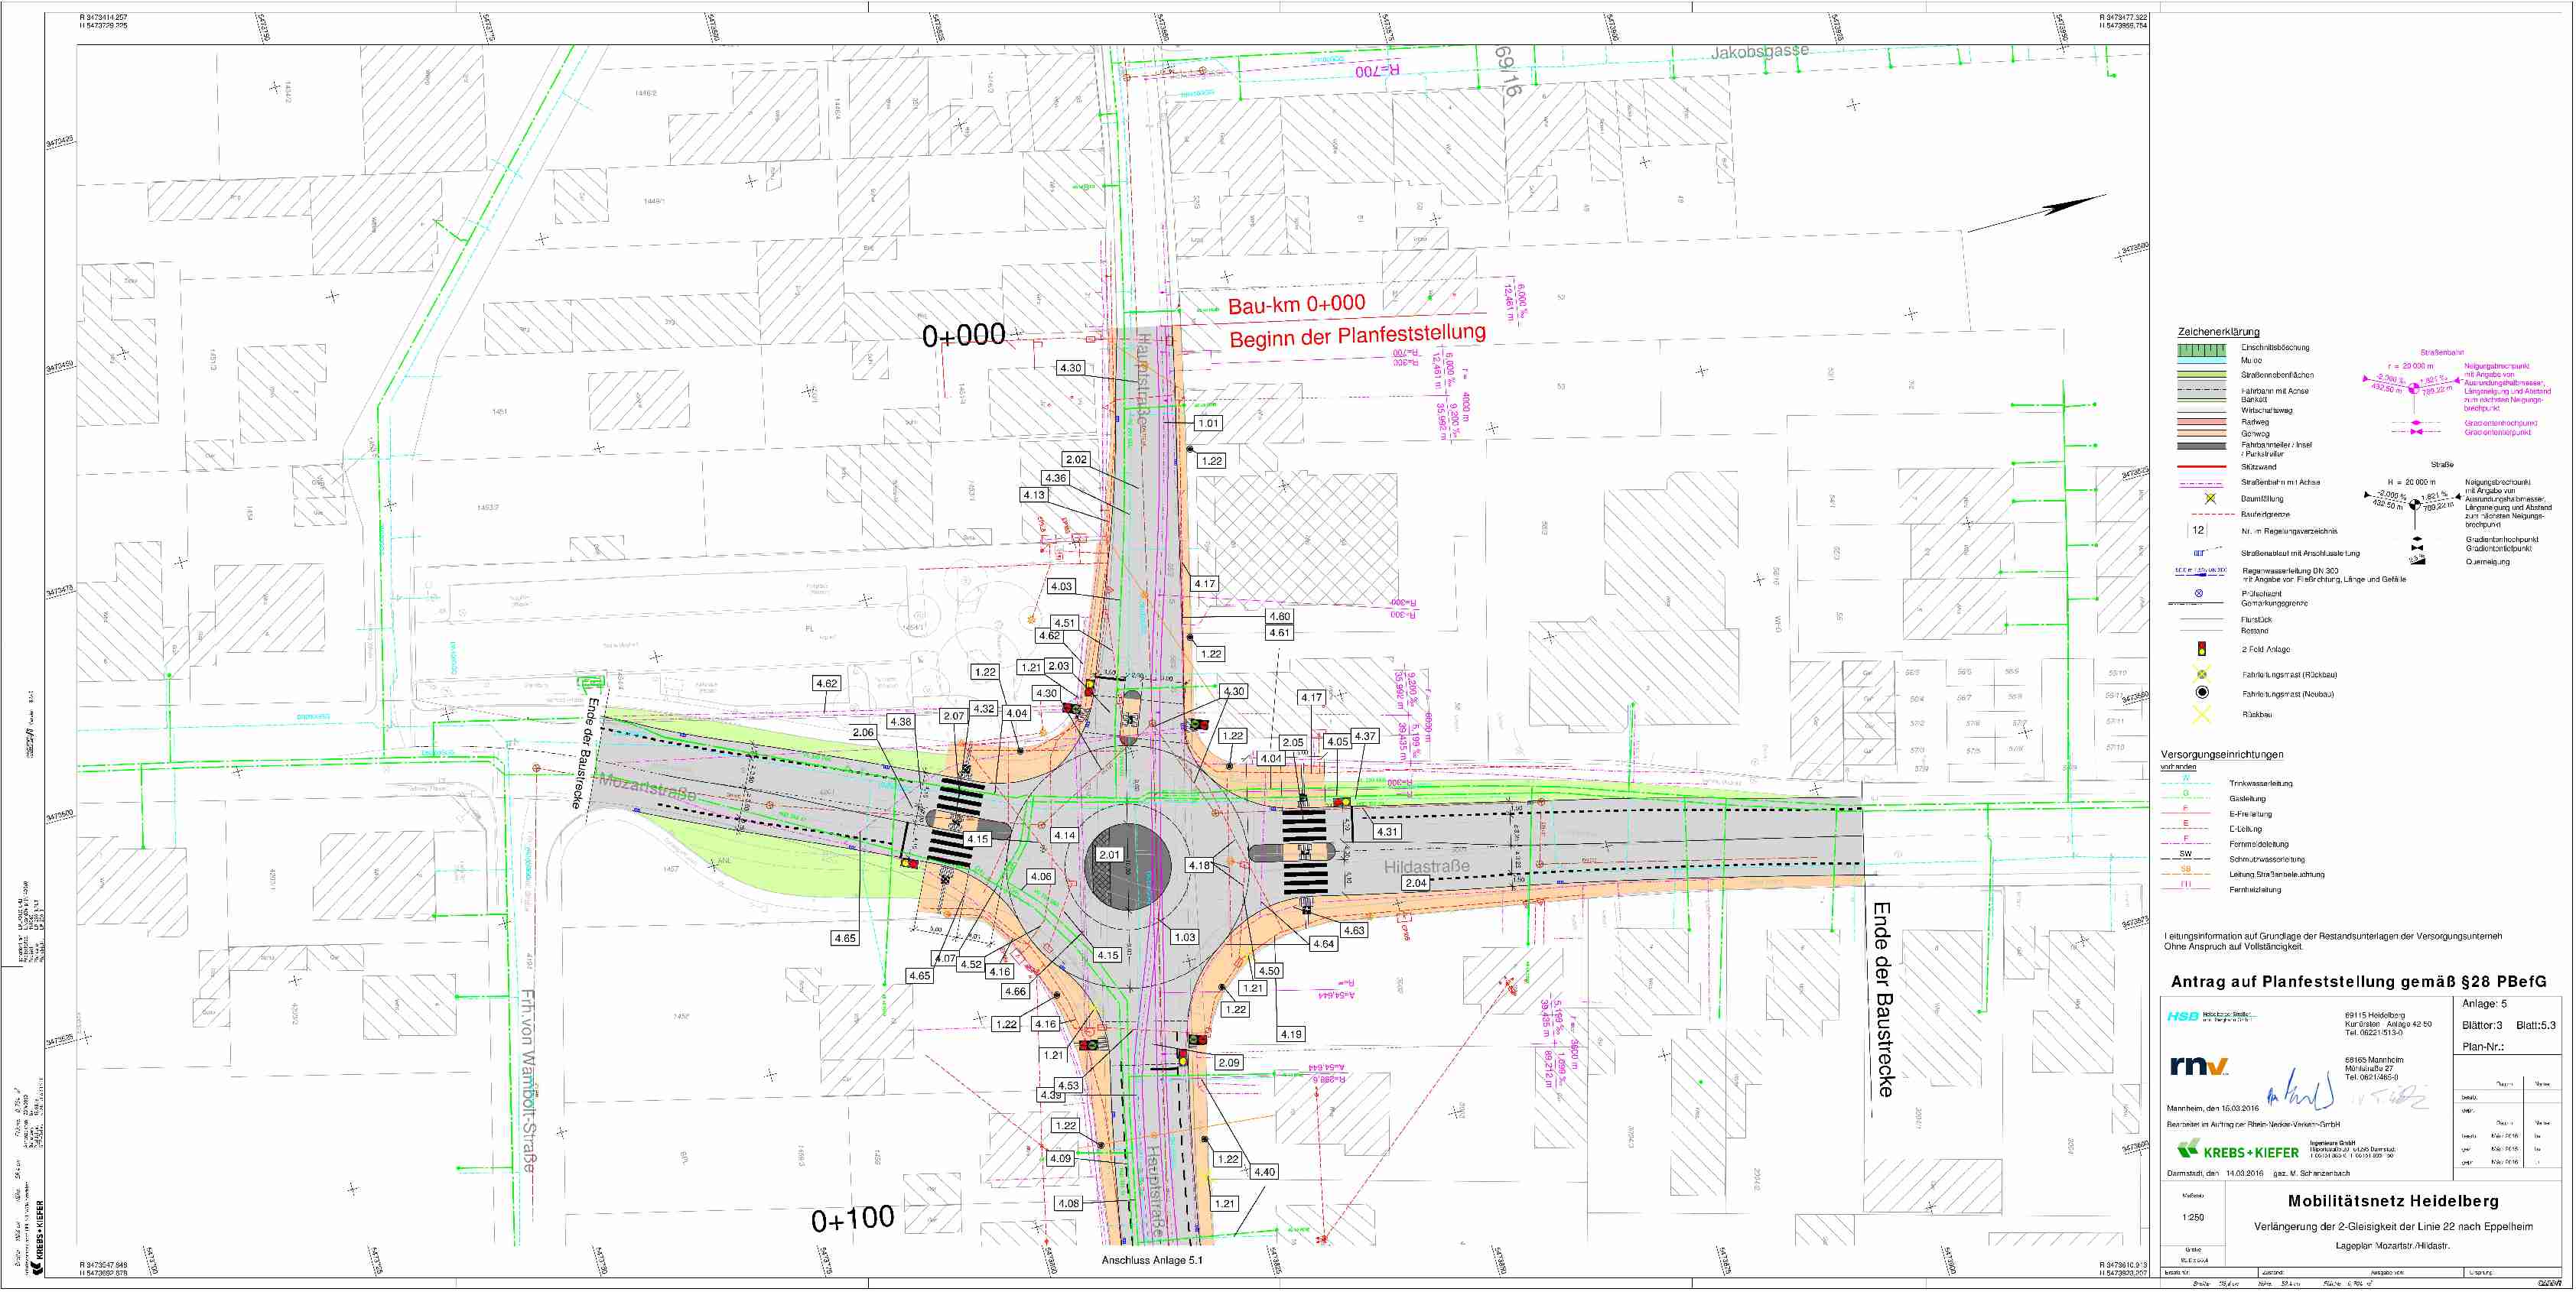Click the Versorgungseinrichtungen heading
The height and width of the screenshot is (1292, 2576).
(x=2221, y=755)
